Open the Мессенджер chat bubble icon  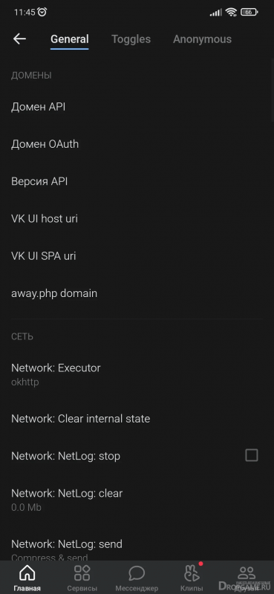(x=137, y=572)
